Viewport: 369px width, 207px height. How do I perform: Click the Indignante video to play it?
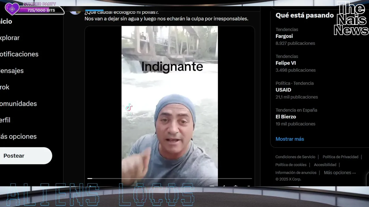(170, 106)
